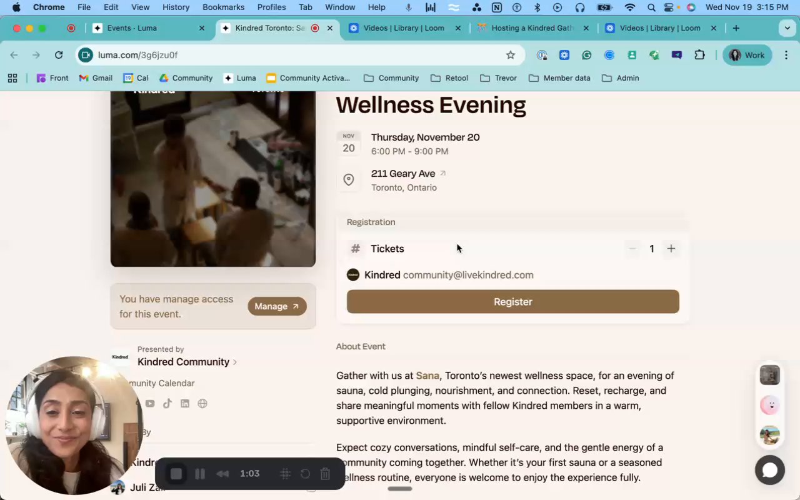
Task: Increase ticket count with plus
Action: tap(671, 249)
